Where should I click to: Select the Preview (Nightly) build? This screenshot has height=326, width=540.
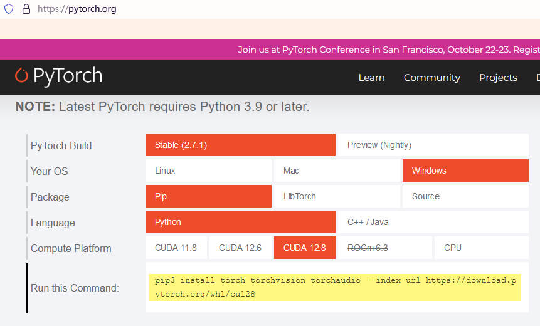tap(433, 145)
